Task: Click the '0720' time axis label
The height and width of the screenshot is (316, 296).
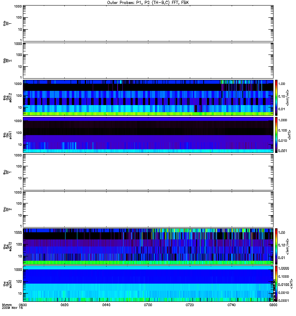Action: [x=190, y=305]
